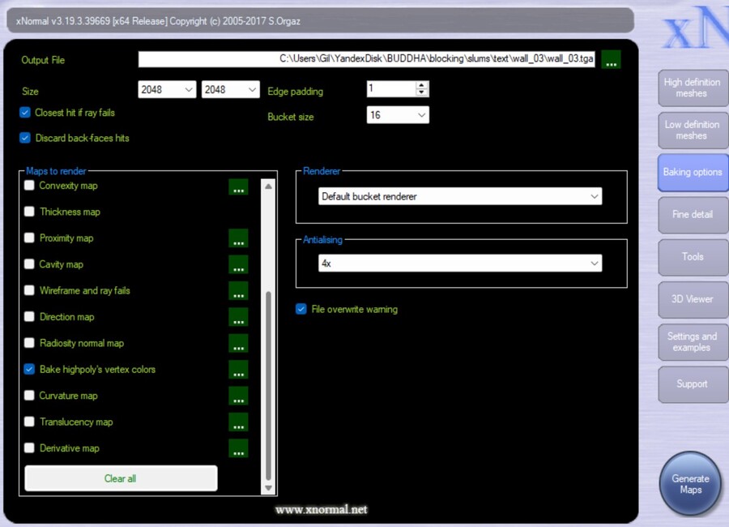This screenshot has width=729, height=527.
Task: Enable the Direction map checkbox
Action: (29, 317)
